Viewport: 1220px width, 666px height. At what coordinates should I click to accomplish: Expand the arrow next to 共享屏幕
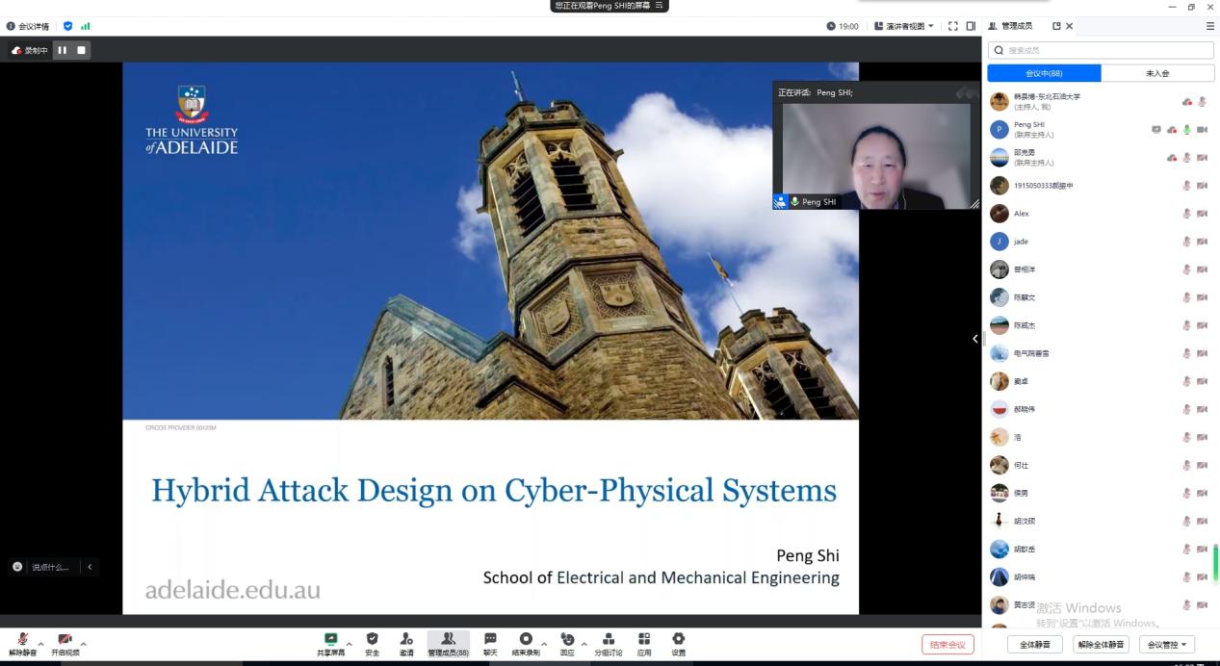349,644
